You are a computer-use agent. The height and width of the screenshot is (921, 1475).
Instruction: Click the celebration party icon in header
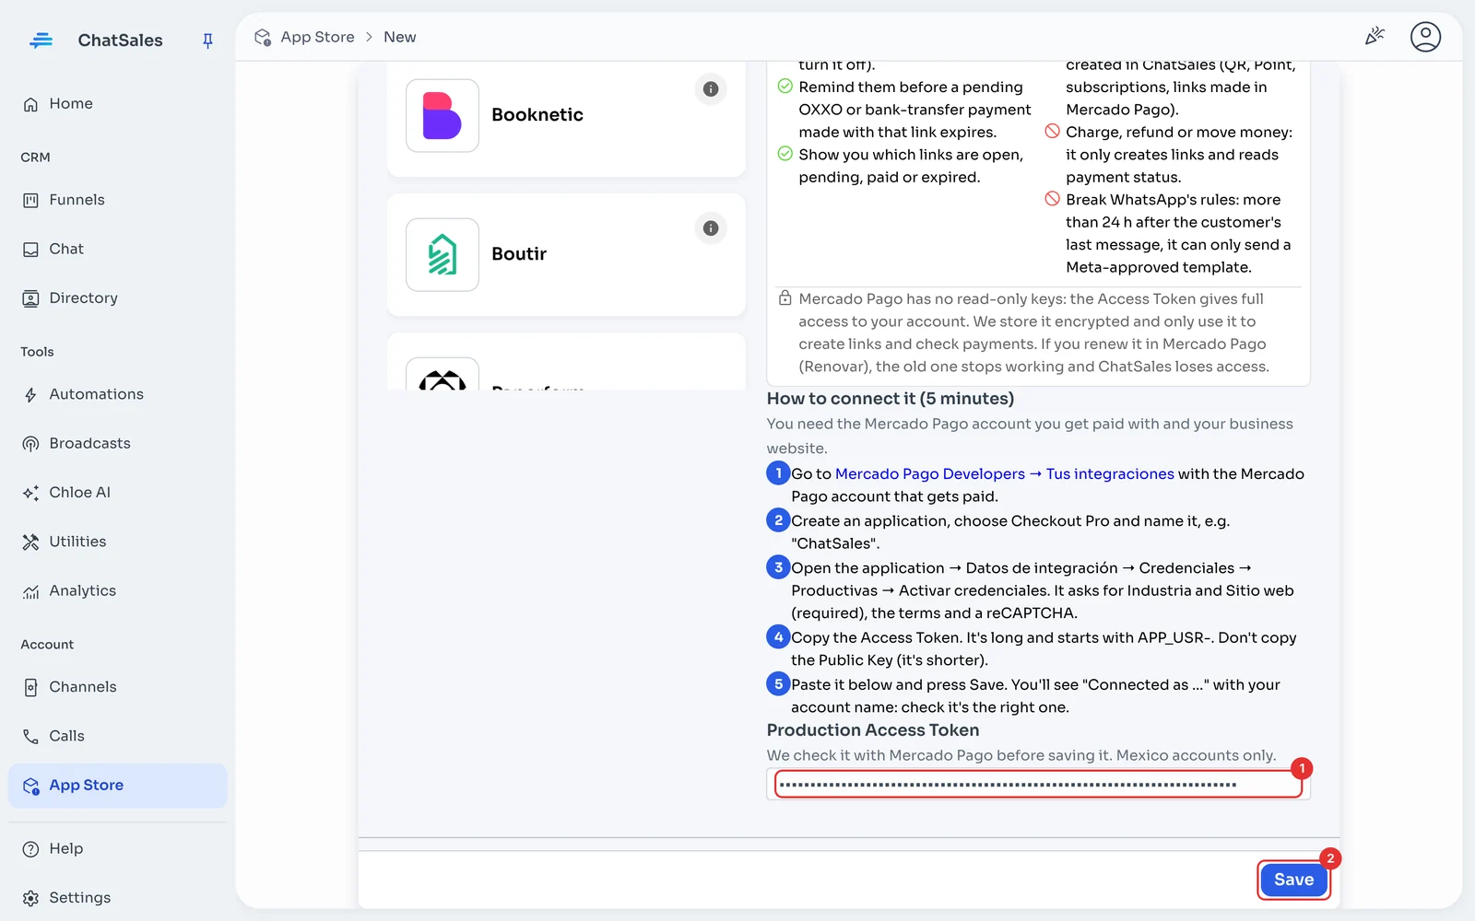pos(1375,37)
